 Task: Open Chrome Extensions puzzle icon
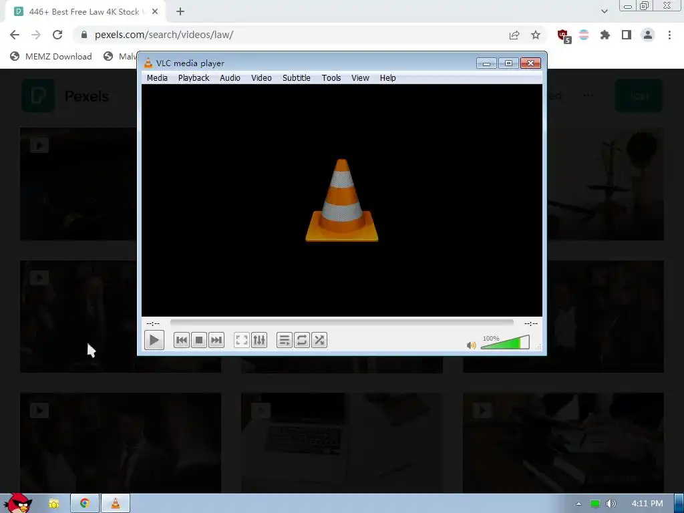point(605,35)
